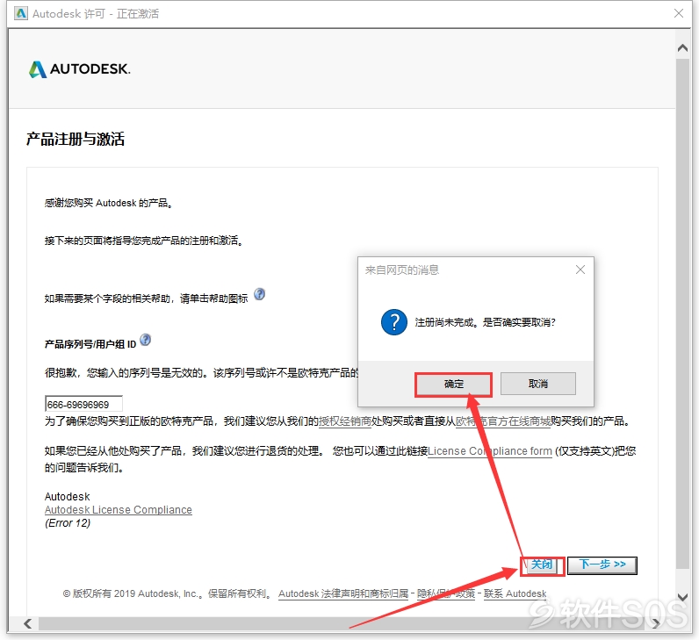This screenshot has height=640, width=699.
Task: Open the License Compliance form link
Action: click(489, 451)
